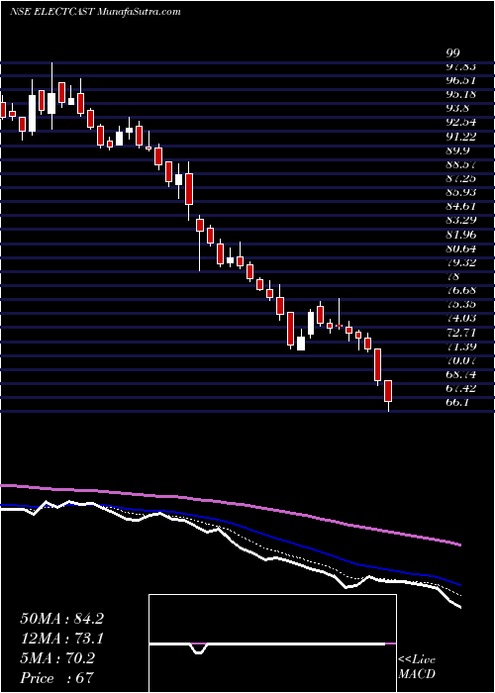Image resolution: width=495 pixels, height=693 pixels.
Task: Click the 66.1 price axis label
Action: [x=457, y=403]
